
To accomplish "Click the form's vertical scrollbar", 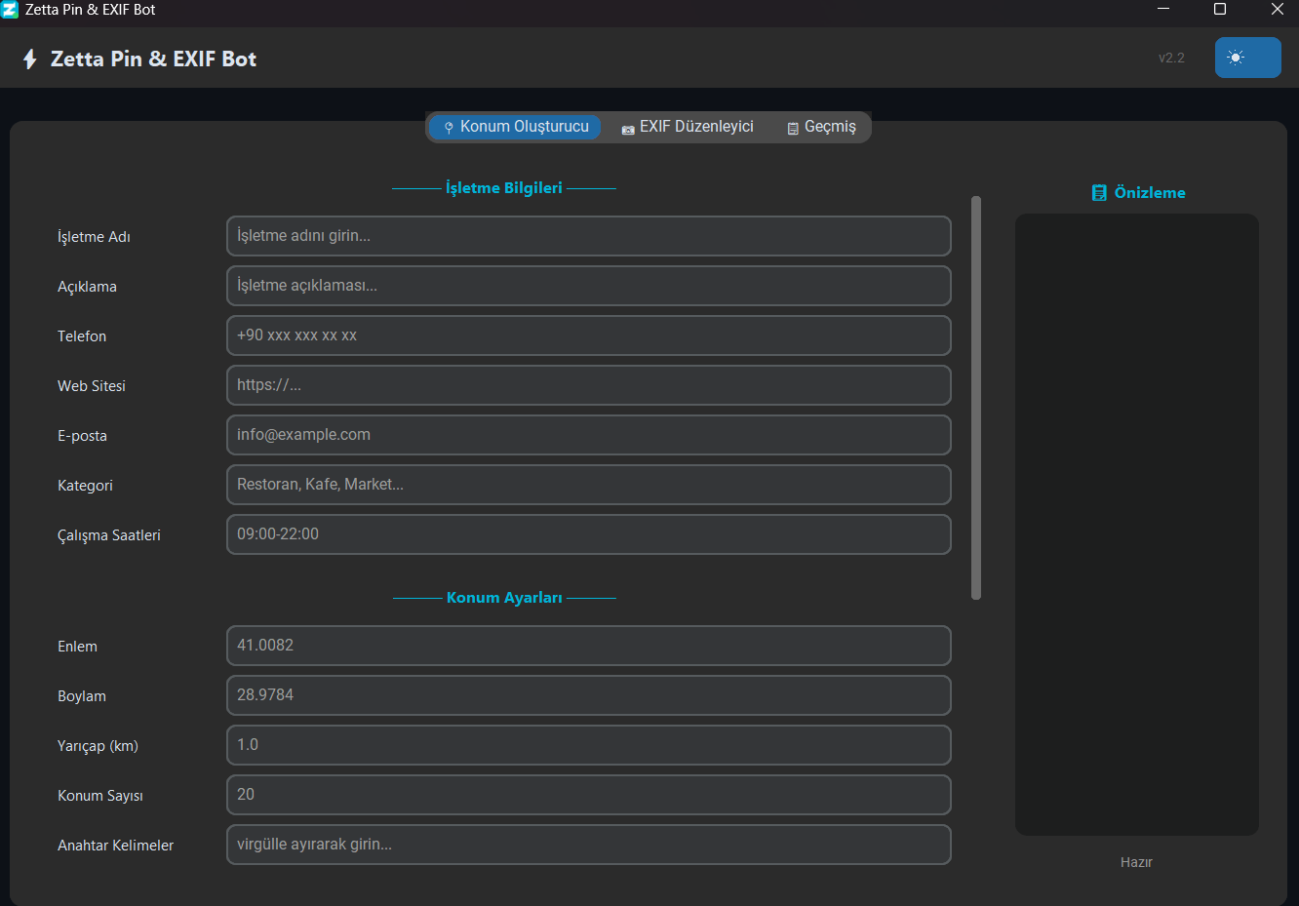I will pyautogui.click(x=976, y=398).
